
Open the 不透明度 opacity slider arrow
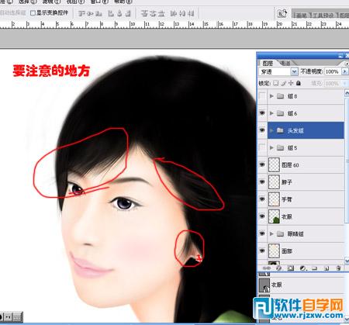point(344,71)
